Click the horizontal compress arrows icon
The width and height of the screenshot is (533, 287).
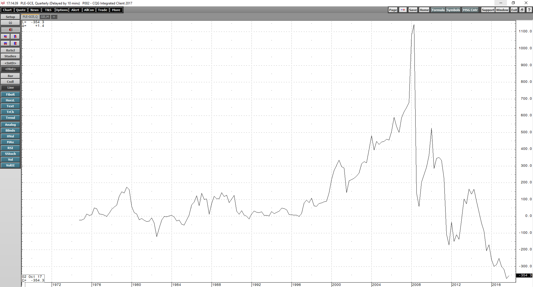[x=6, y=43]
